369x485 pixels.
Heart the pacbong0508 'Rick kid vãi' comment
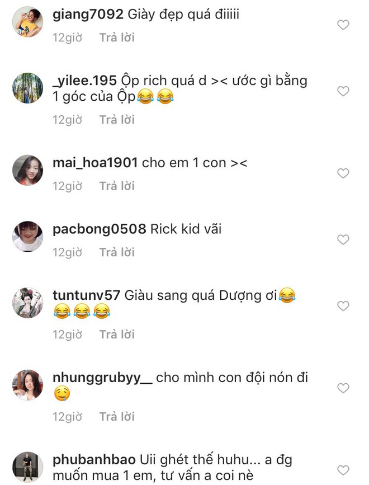point(343,239)
